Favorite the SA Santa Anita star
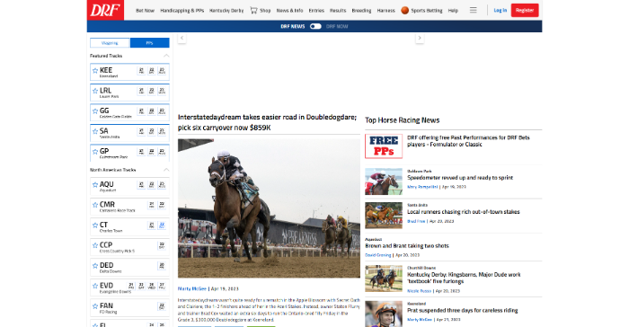 (95, 131)
